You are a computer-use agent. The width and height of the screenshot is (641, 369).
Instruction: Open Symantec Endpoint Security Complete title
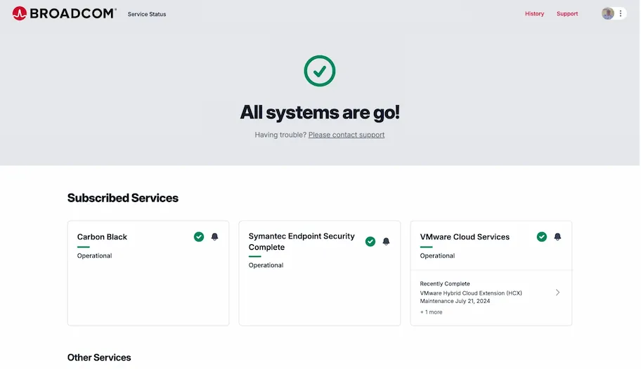click(302, 241)
